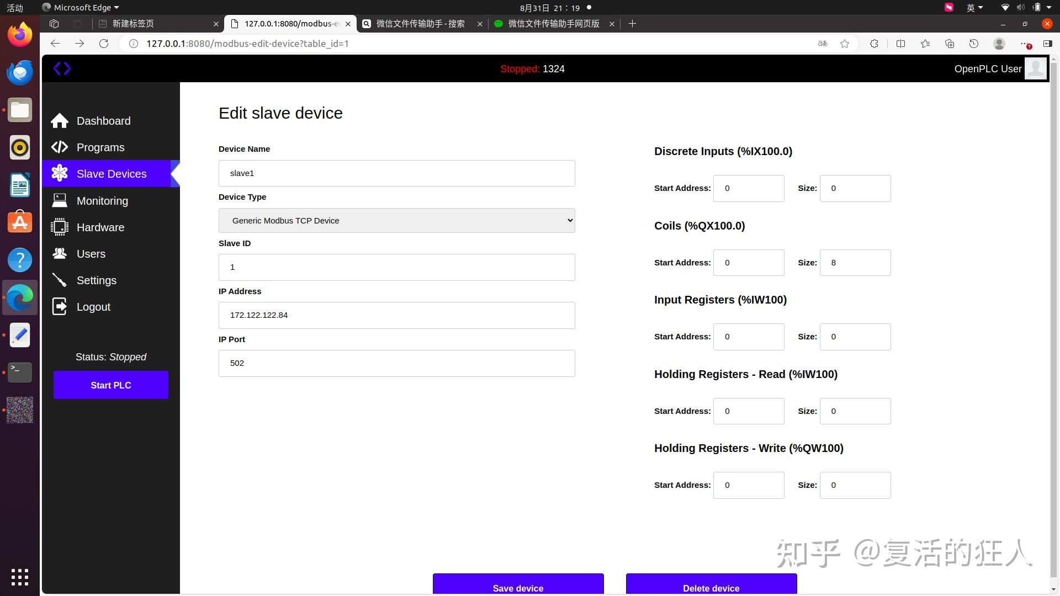Click the bookmark star in address bar
The height and width of the screenshot is (596, 1060).
(x=845, y=43)
